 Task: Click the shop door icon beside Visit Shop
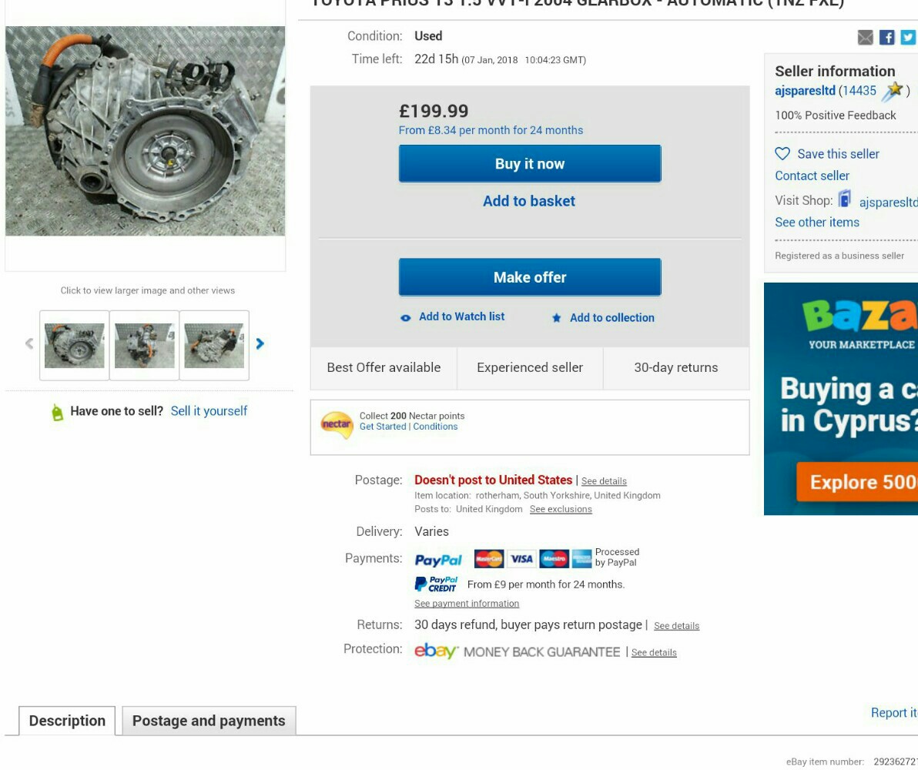[x=844, y=199]
